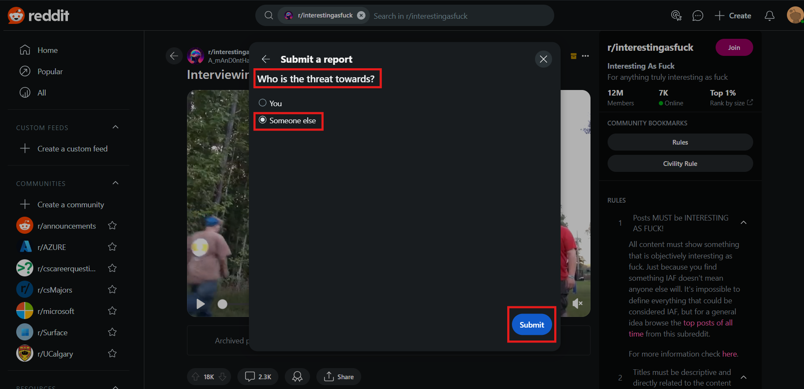Give an award to the post
The height and width of the screenshot is (389, 804).
point(297,377)
